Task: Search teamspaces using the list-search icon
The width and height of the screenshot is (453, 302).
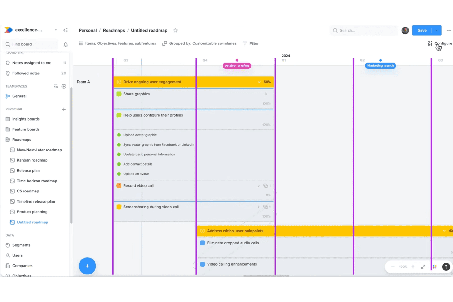Action: 56,86
